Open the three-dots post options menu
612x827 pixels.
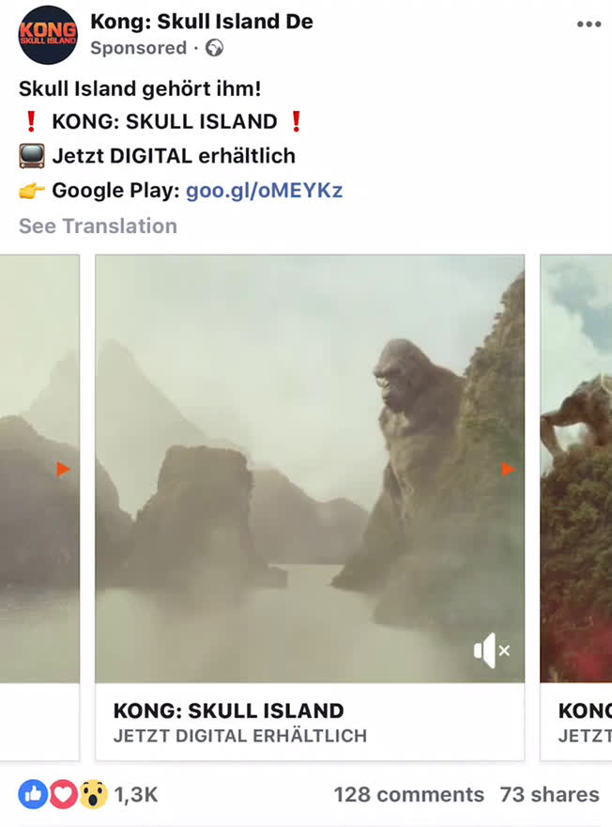pyautogui.click(x=589, y=24)
